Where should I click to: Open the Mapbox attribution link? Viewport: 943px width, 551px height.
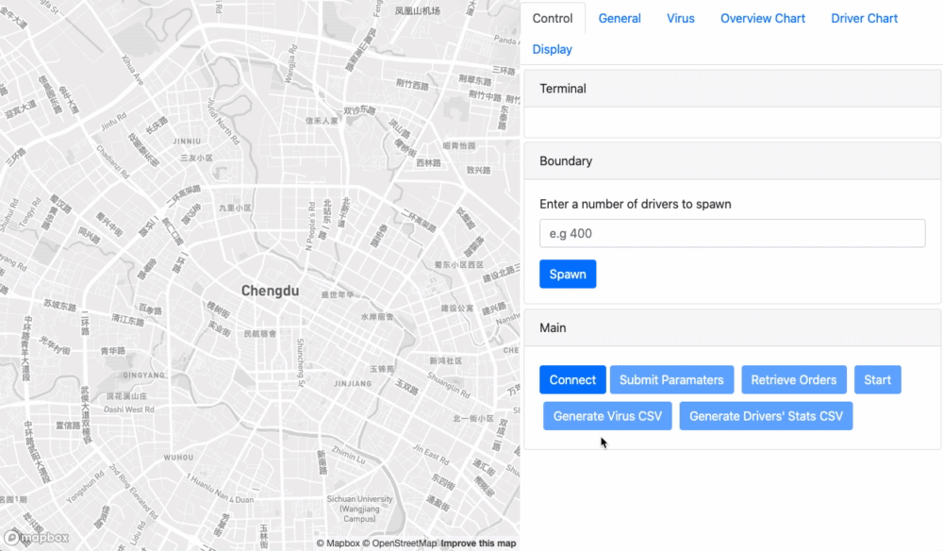click(338, 543)
